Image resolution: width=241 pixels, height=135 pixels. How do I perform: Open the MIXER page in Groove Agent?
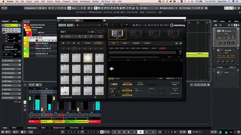(x=125, y=43)
